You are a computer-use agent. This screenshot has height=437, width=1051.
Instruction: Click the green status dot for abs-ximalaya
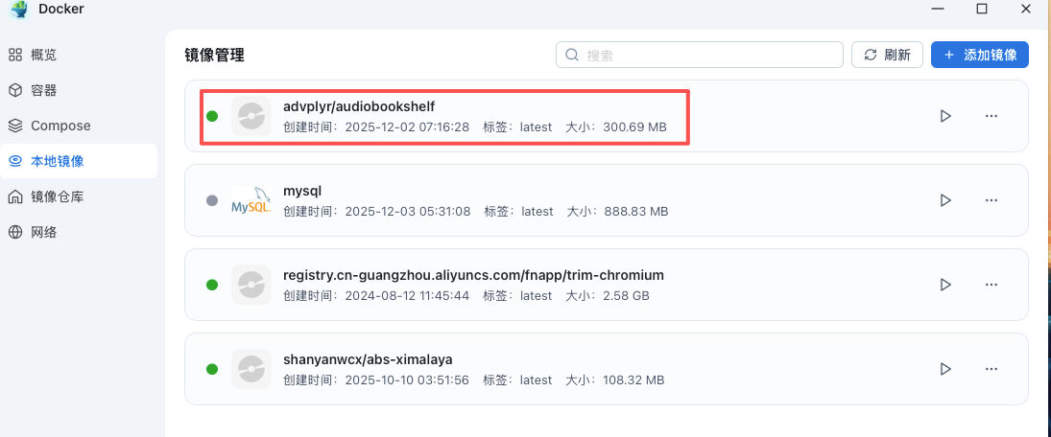pos(212,369)
